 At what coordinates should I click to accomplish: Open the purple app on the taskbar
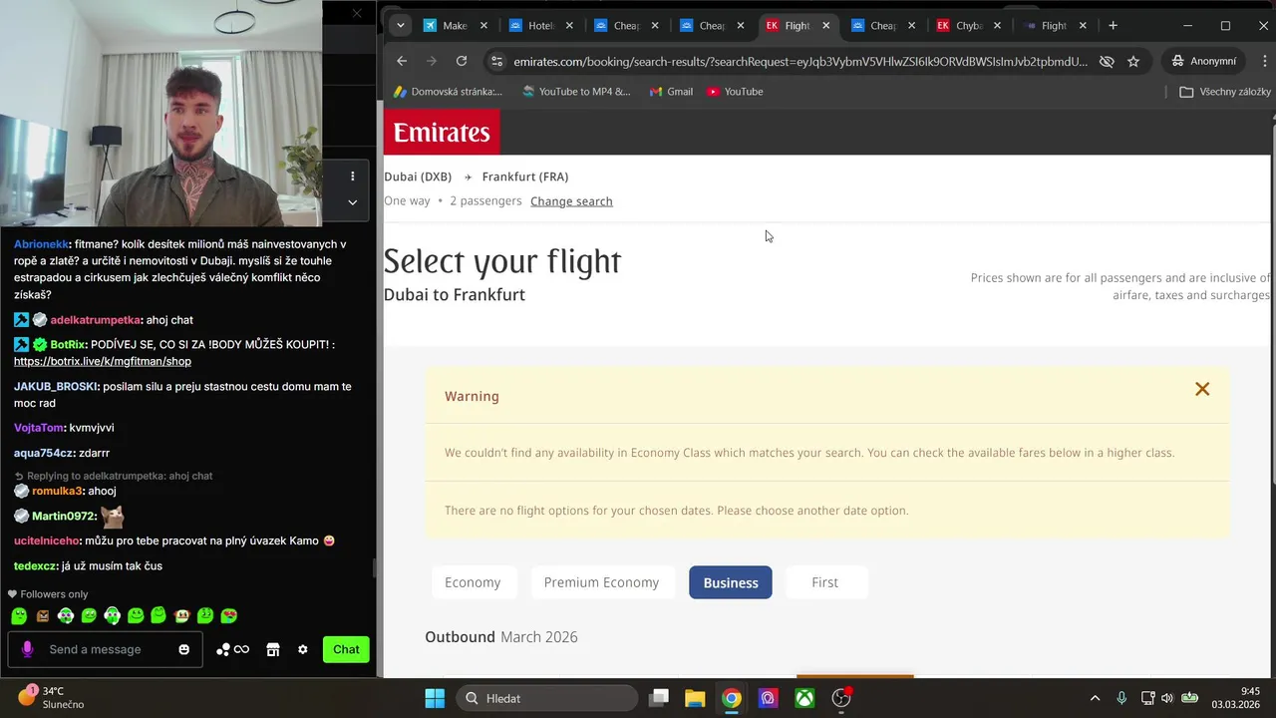pyautogui.click(x=768, y=698)
